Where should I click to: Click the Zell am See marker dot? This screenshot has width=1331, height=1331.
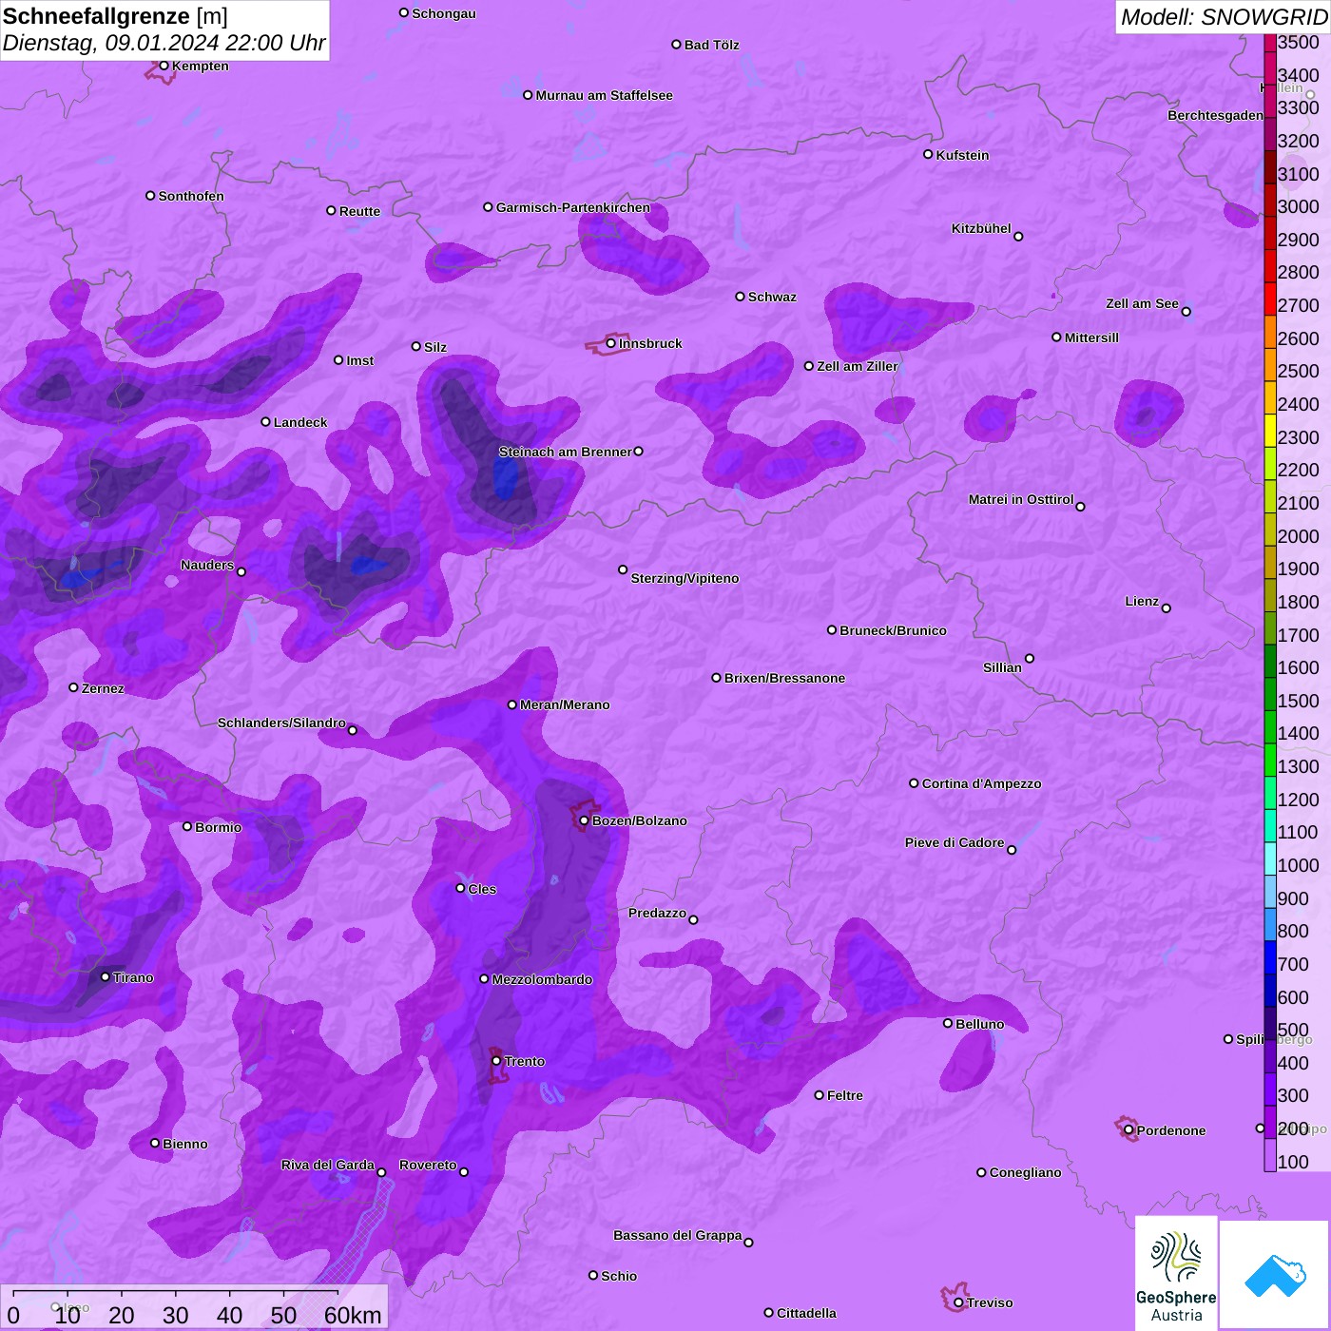1186,311
